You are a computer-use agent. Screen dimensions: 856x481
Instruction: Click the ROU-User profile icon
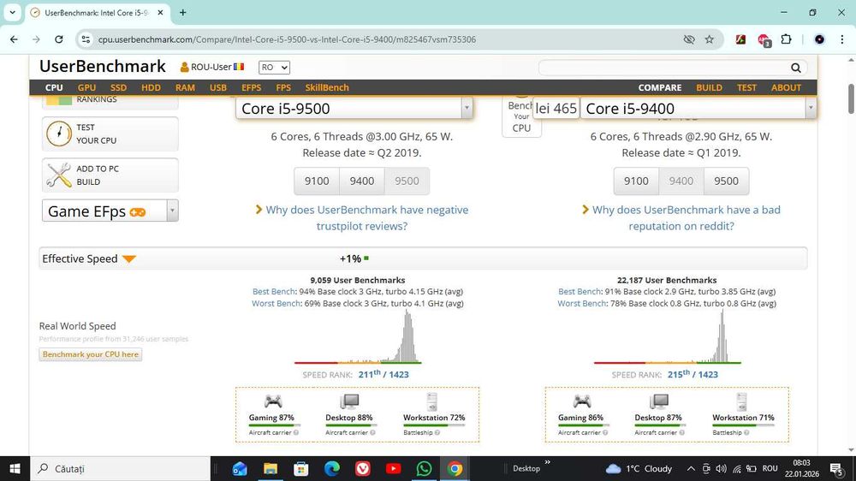pyautogui.click(x=185, y=67)
